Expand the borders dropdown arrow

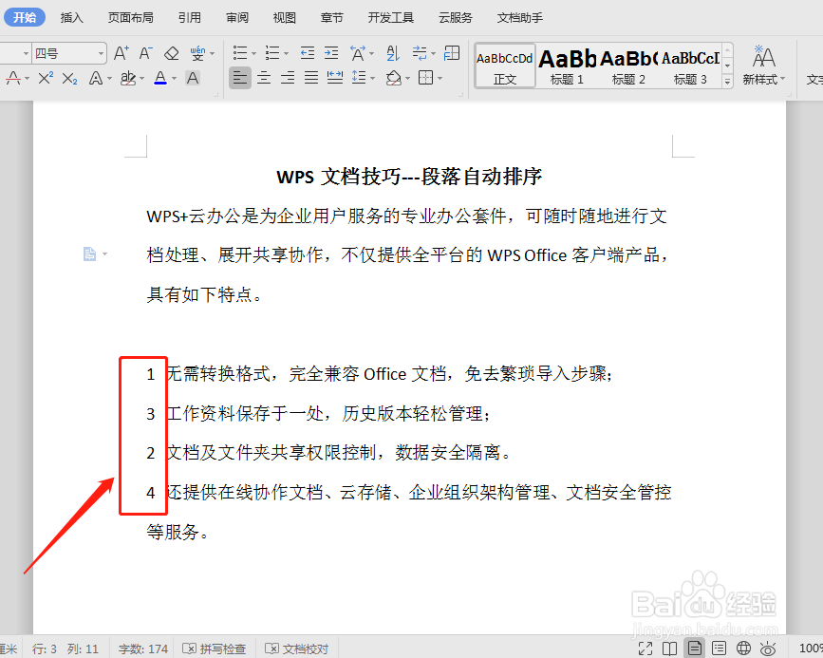pyautogui.click(x=440, y=79)
